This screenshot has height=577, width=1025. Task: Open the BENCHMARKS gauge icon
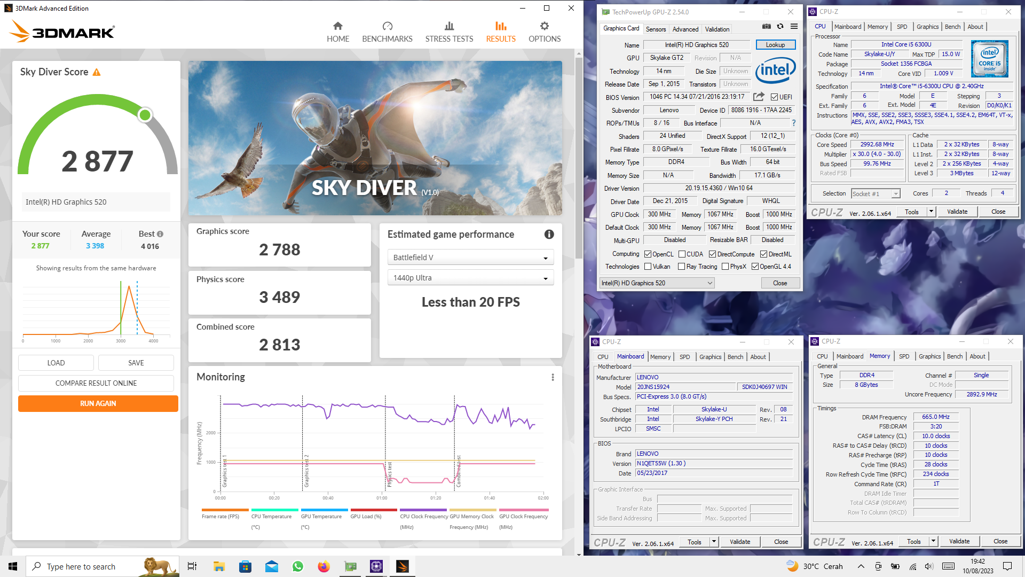click(x=388, y=26)
